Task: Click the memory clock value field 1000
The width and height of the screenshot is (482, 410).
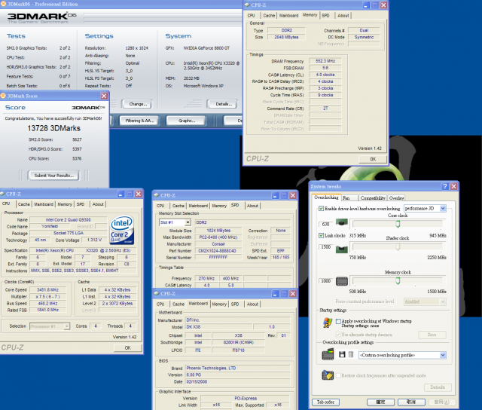Action: click(x=326, y=281)
